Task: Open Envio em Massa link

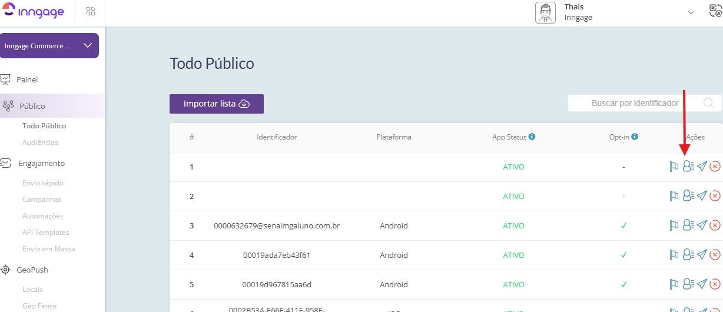Action: pyautogui.click(x=49, y=249)
